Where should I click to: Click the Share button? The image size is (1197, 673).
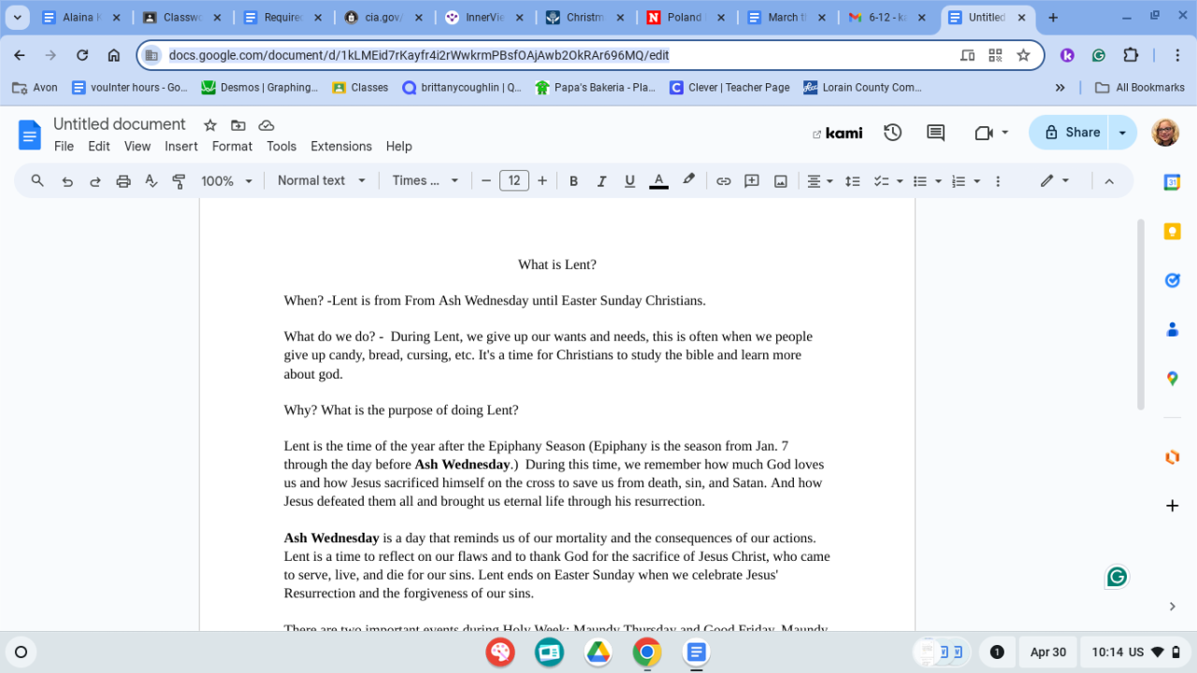(x=1071, y=133)
